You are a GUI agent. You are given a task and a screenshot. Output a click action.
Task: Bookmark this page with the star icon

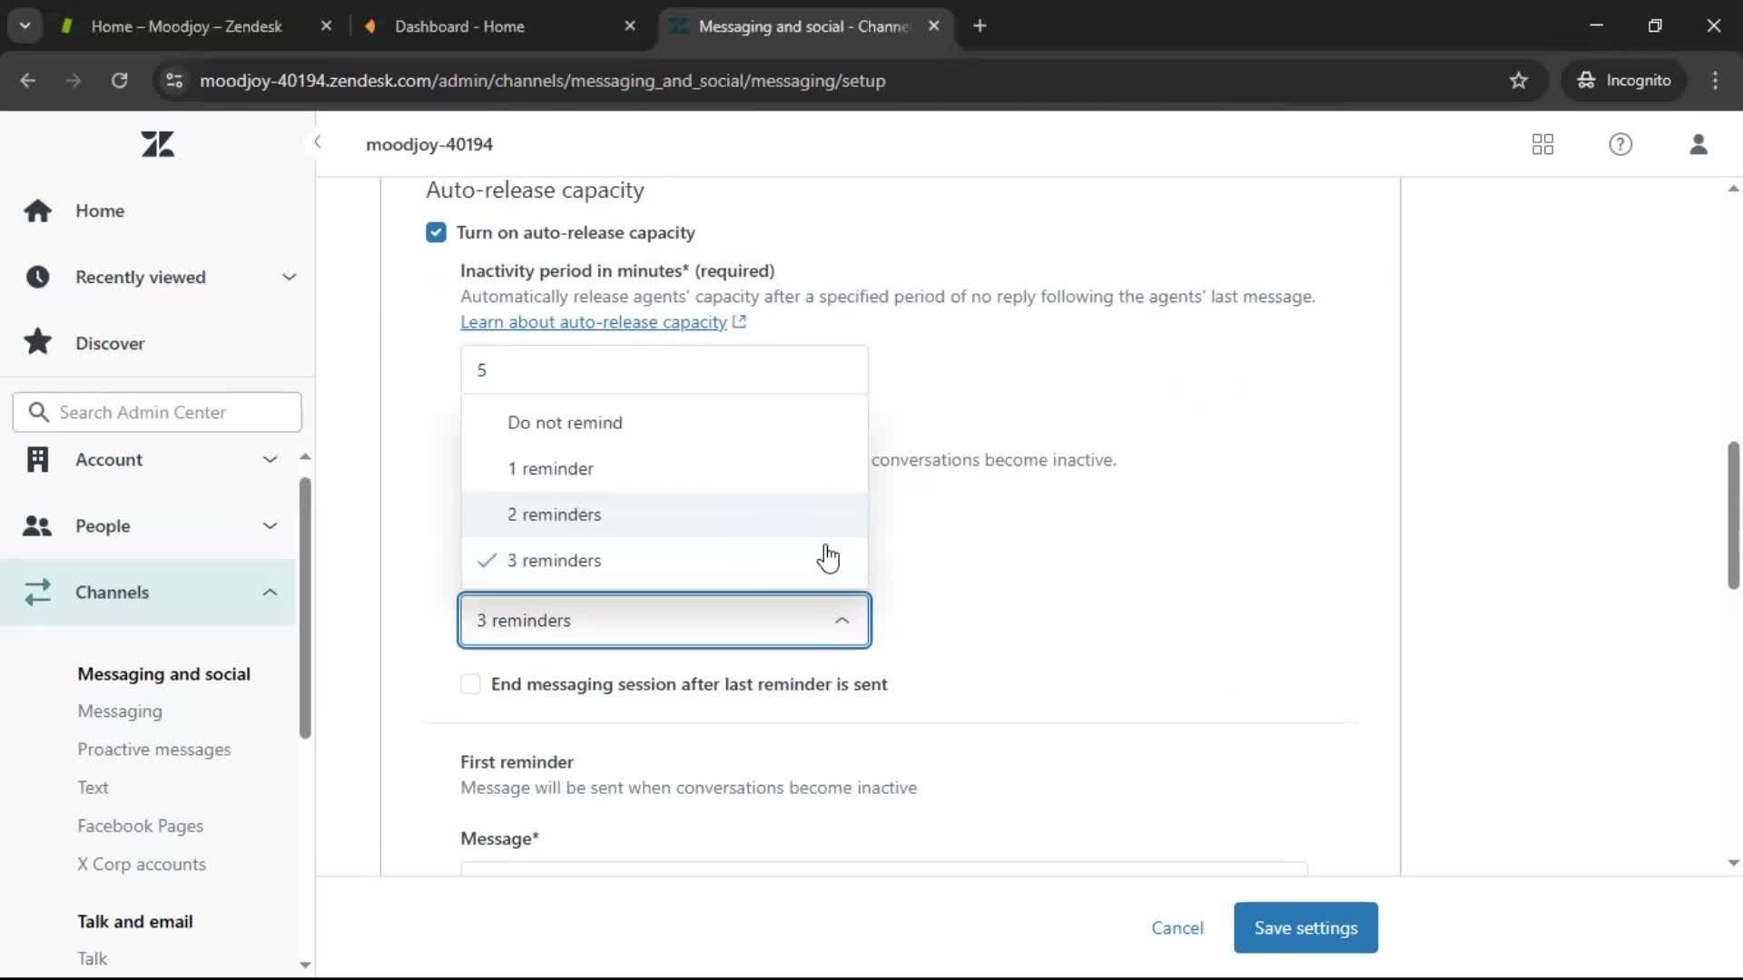1519,81
